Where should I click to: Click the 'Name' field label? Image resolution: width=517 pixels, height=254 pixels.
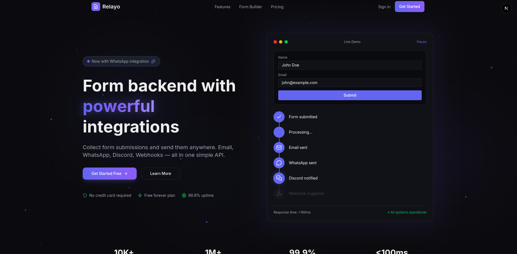pyautogui.click(x=283, y=57)
